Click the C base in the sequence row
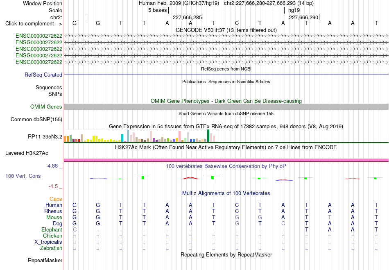The width and height of the screenshot is (389, 270). 237,23
